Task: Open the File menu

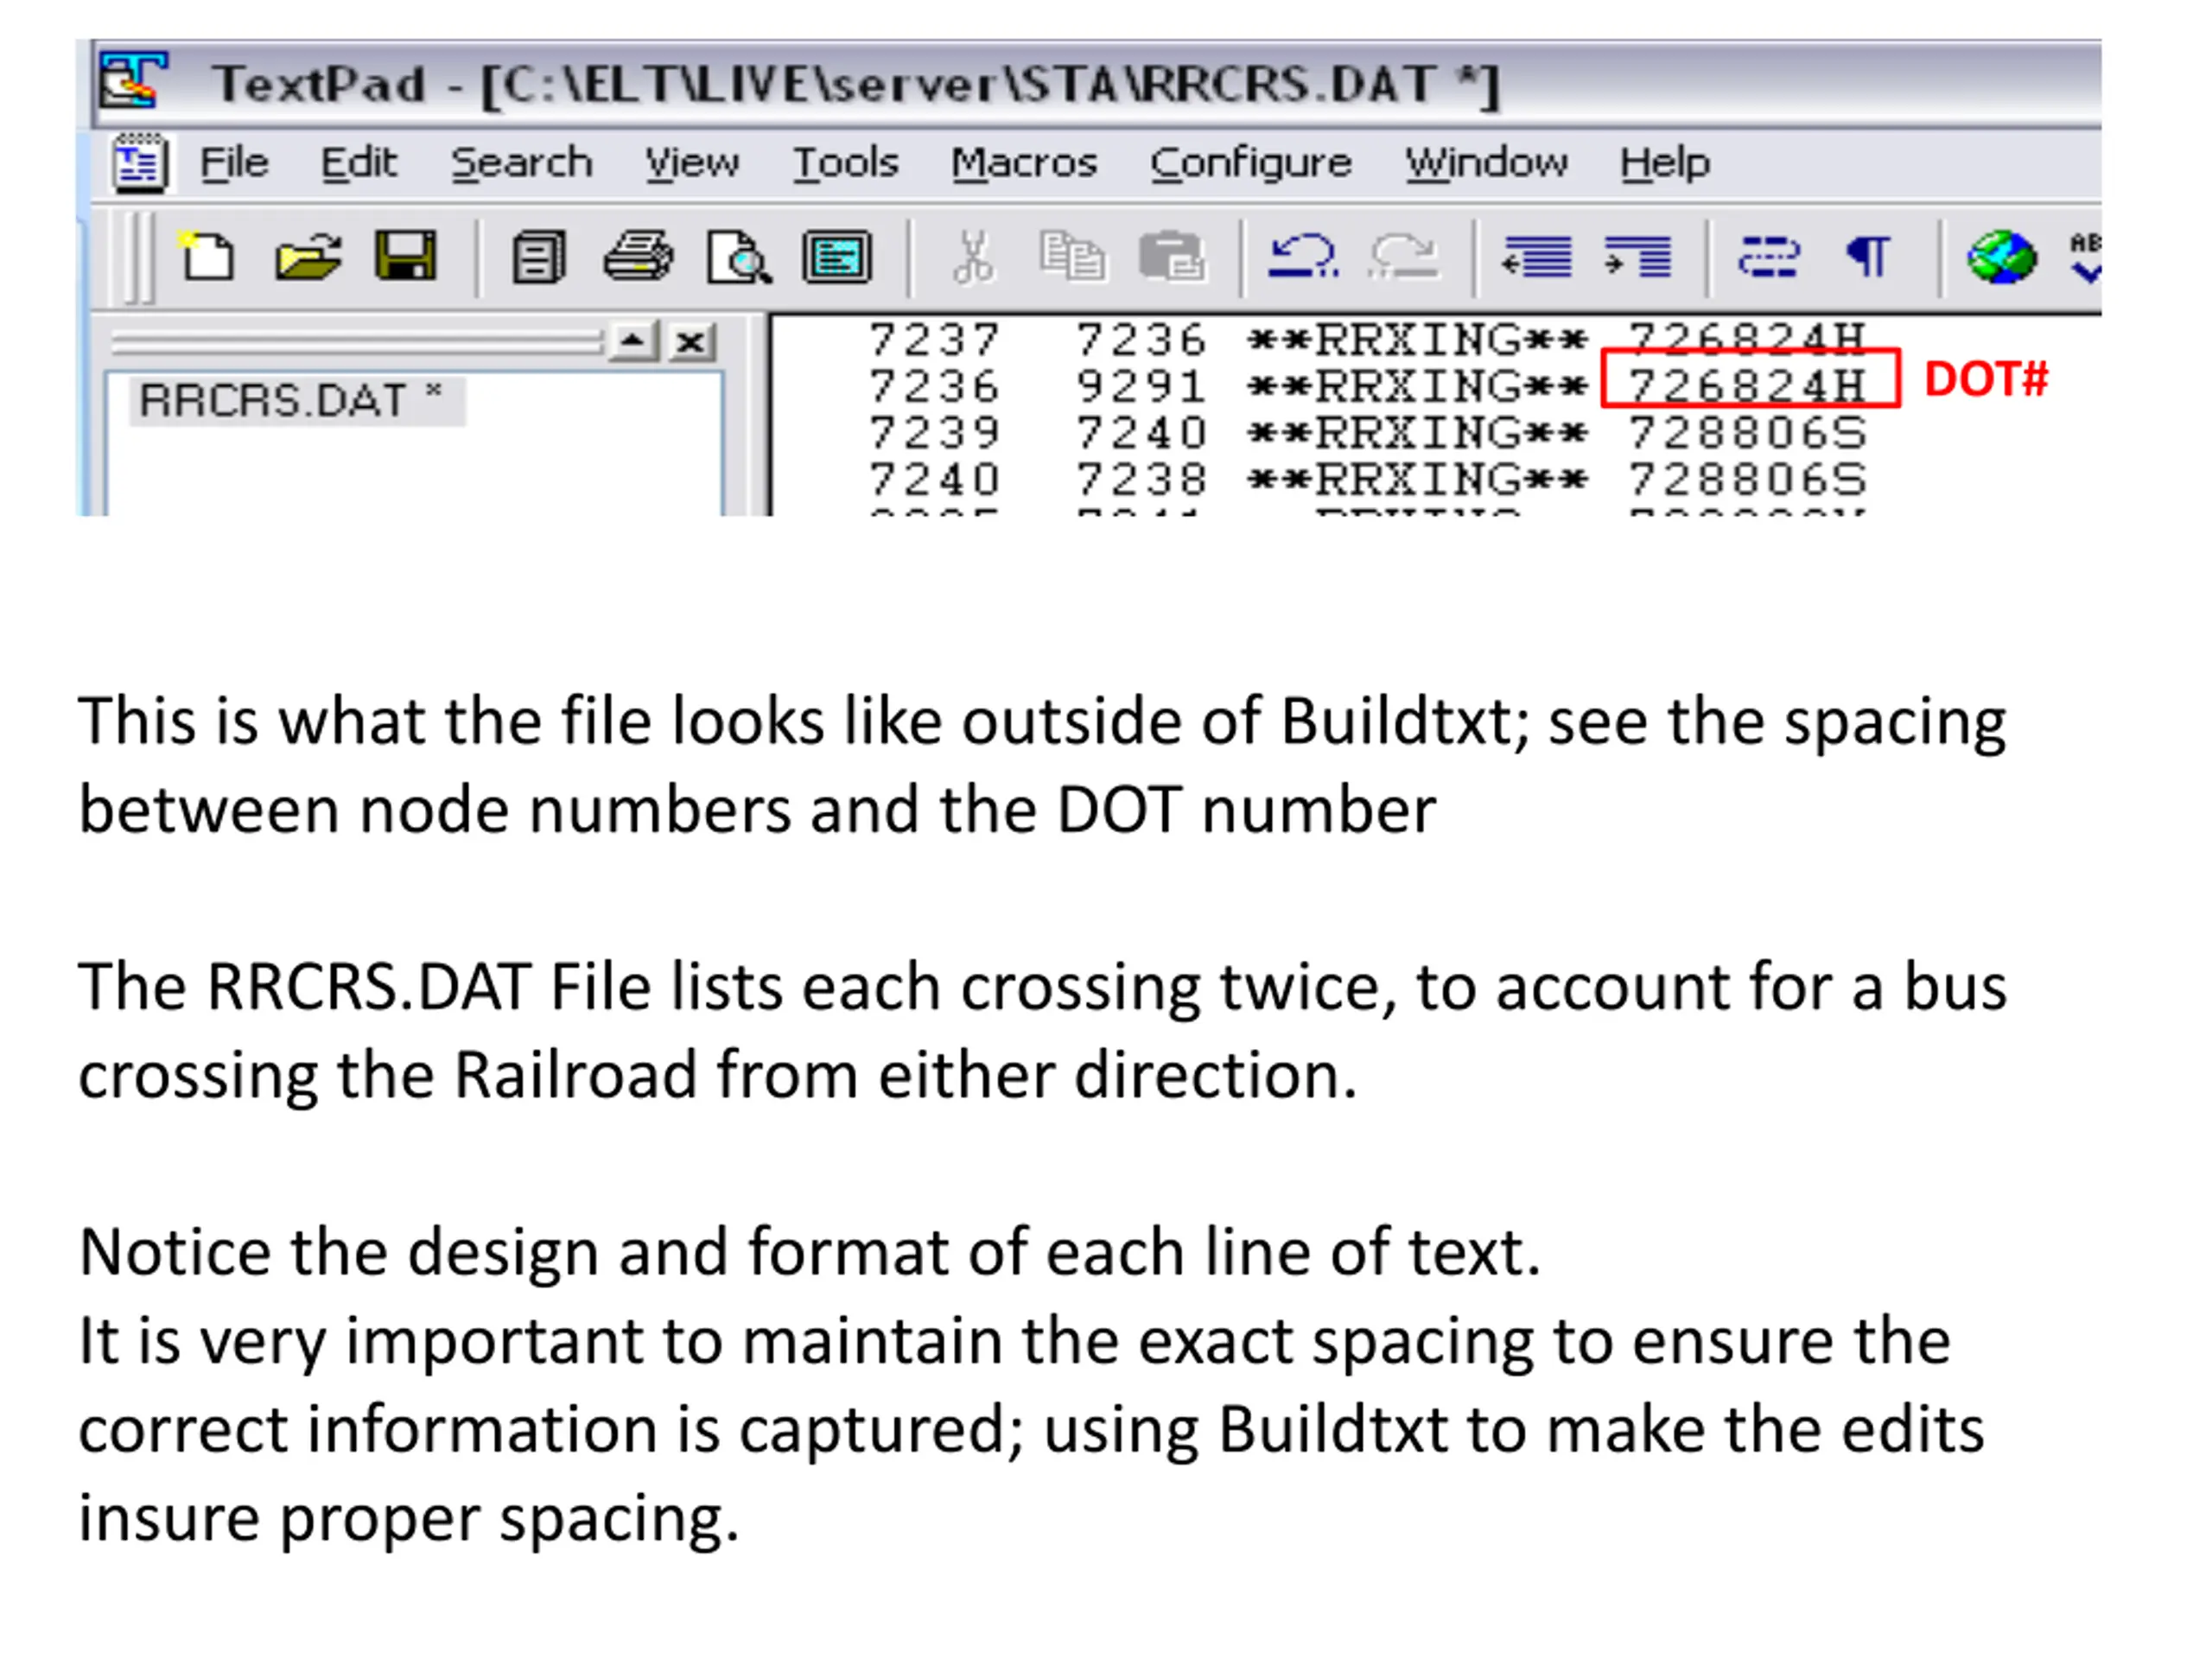Action: (234, 162)
